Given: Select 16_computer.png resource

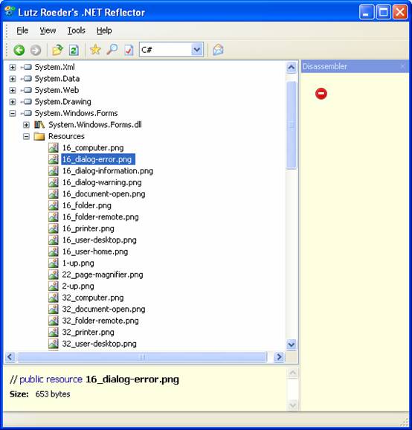Looking at the screenshot, I should pyautogui.click(x=93, y=147).
